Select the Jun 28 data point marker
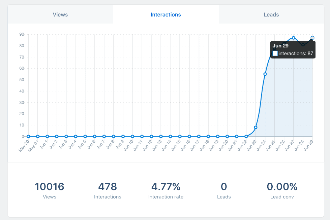Screen dimensions: 330x220 point(303,44)
